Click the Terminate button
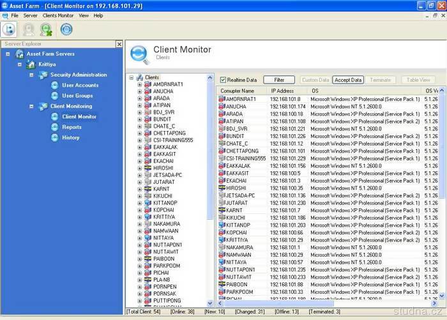 tap(381, 80)
